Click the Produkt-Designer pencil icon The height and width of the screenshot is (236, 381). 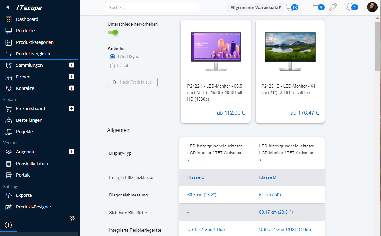[9, 207]
